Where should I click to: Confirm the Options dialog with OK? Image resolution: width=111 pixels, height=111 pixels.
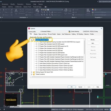[72, 87]
